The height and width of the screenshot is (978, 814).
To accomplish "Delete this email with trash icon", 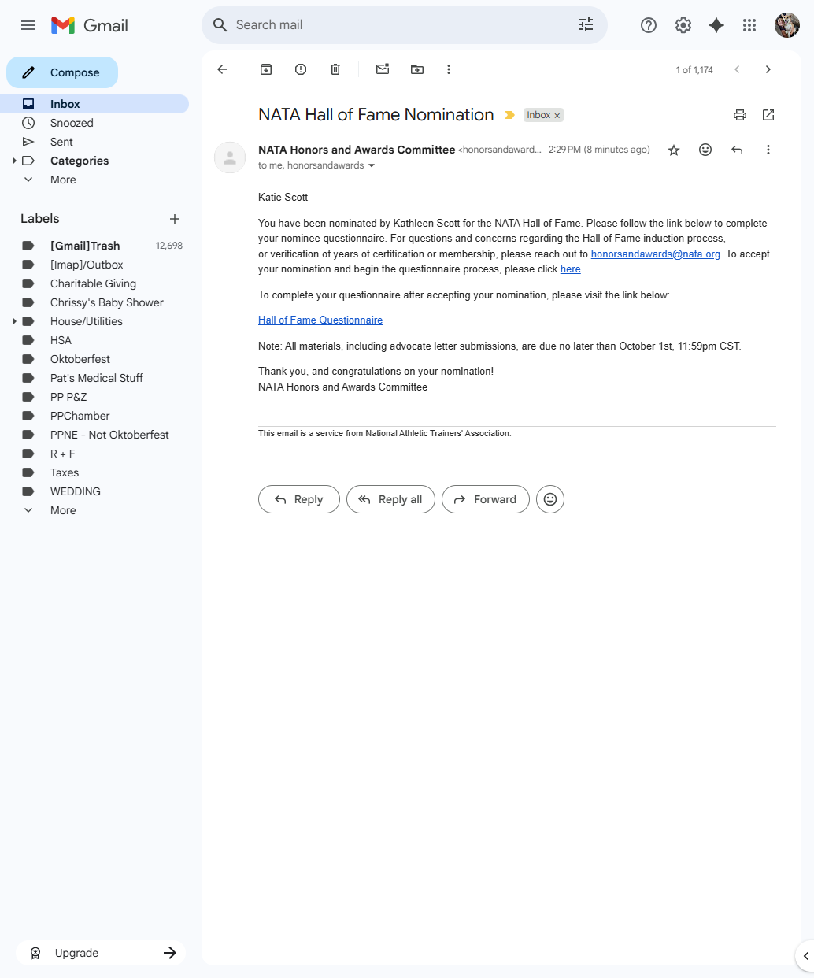I will click(x=335, y=69).
